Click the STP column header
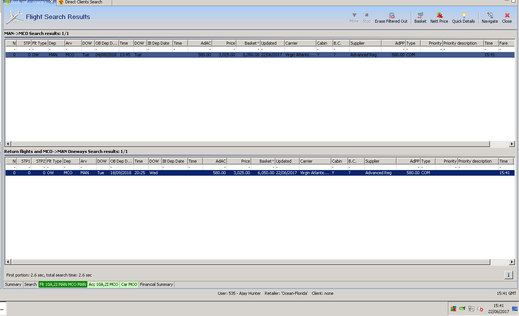The height and width of the screenshot is (316, 519). [x=24, y=43]
